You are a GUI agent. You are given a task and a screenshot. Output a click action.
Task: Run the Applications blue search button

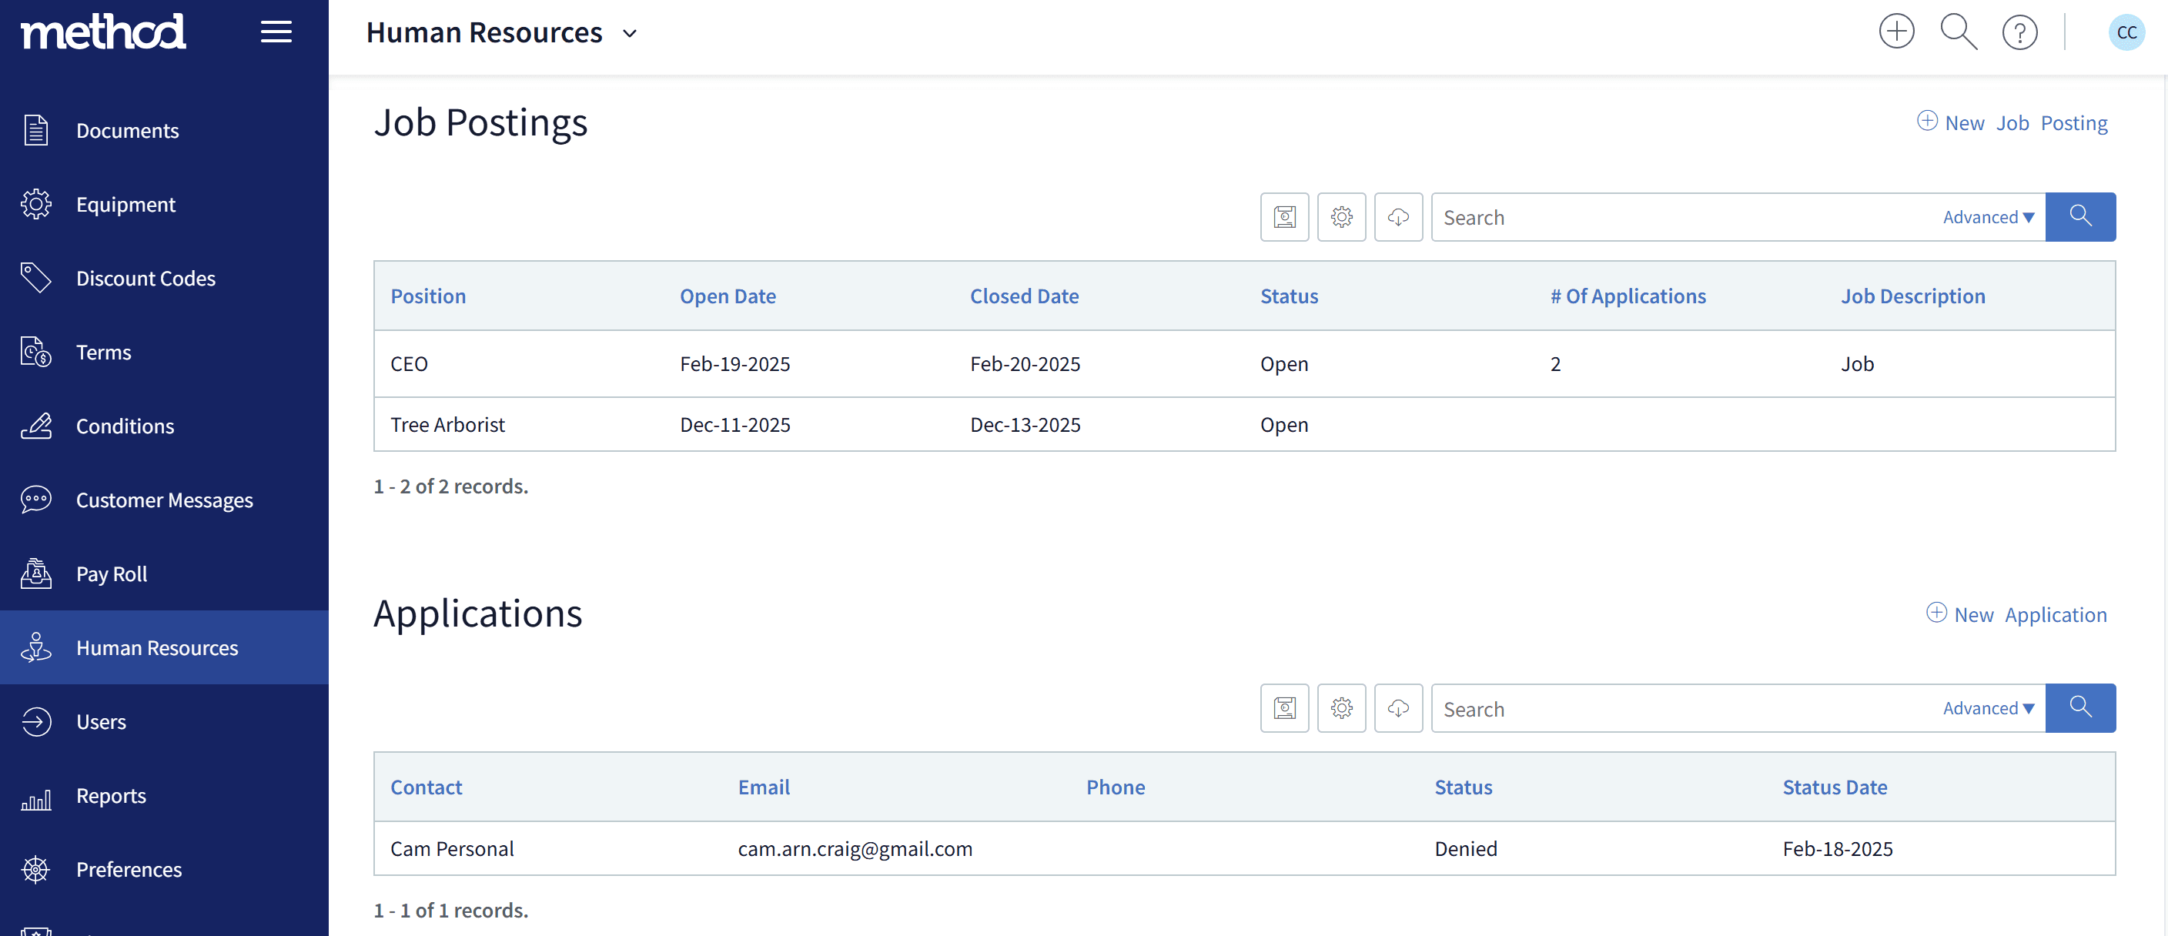[x=2080, y=708]
